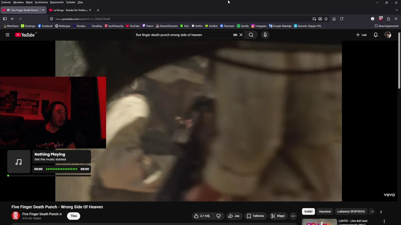Start voice search with microphone icon

pos(265,35)
